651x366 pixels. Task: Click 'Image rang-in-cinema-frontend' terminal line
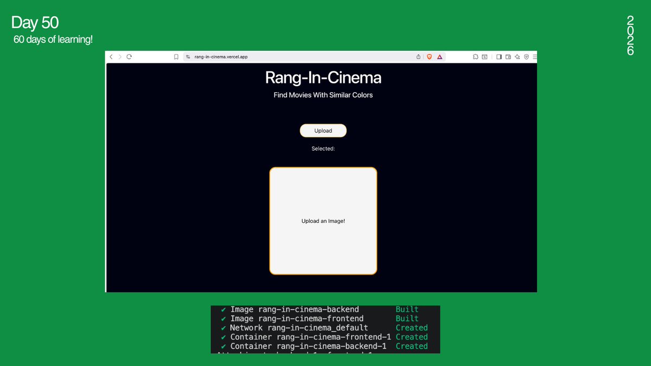(x=297, y=319)
